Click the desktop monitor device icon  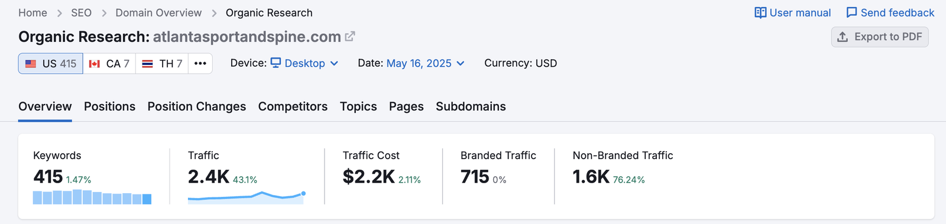click(x=276, y=63)
